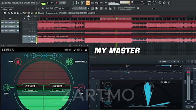196x110 pixels.
Task: Select Pattern 1 in pattern selector
Action: 81,8
